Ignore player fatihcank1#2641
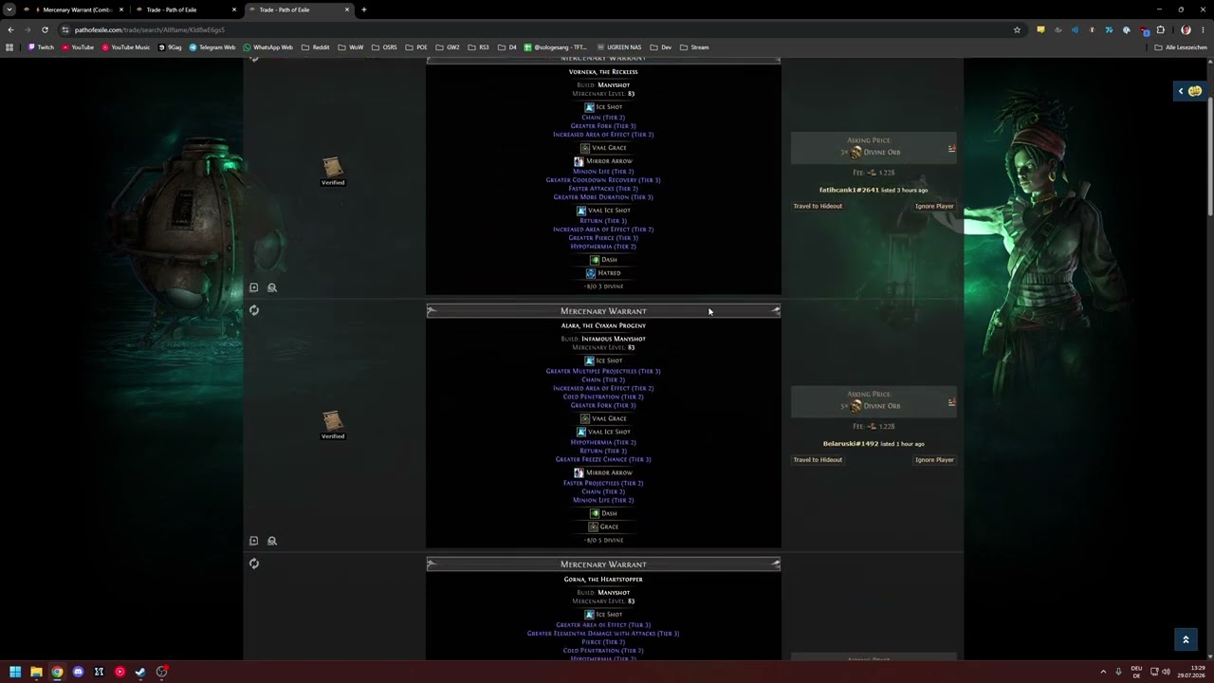The height and width of the screenshot is (683, 1214). [934, 206]
